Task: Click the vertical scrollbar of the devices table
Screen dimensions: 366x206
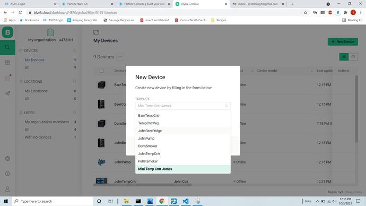Action: tap(356, 109)
